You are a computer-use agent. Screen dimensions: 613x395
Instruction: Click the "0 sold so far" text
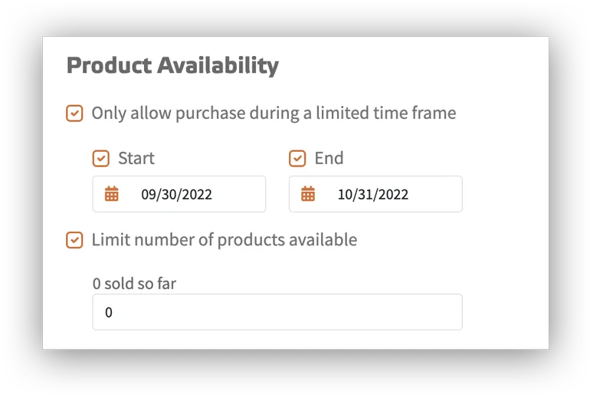(134, 284)
